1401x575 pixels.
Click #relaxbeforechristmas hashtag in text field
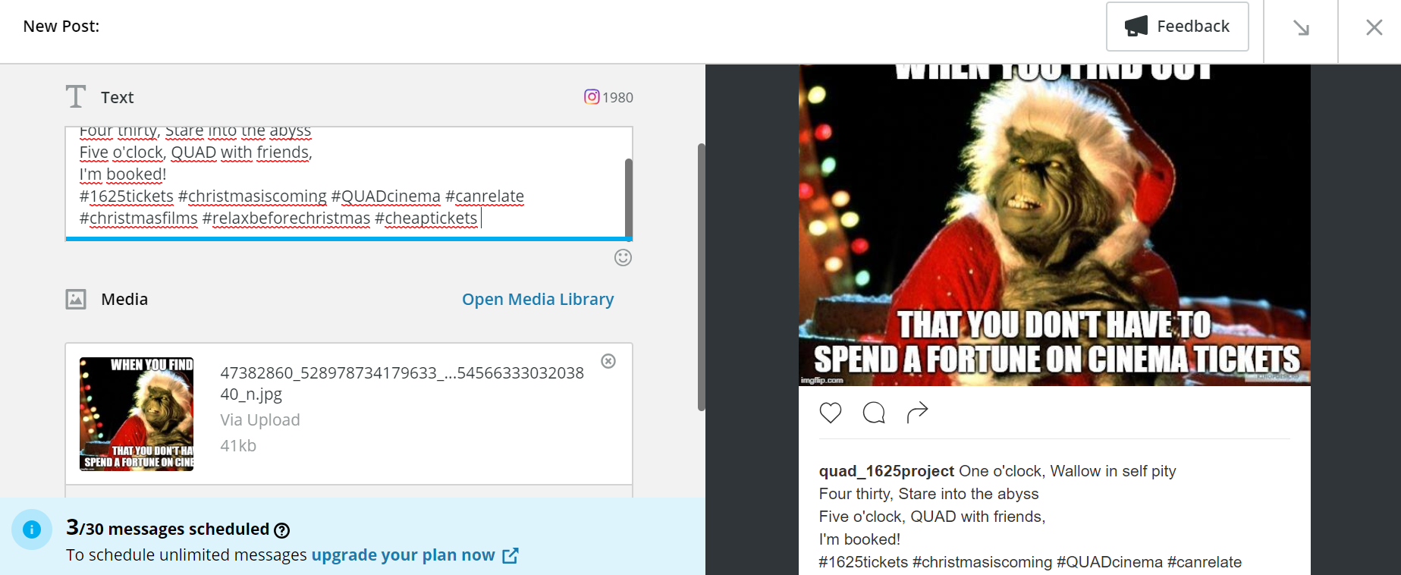(286, 218)
